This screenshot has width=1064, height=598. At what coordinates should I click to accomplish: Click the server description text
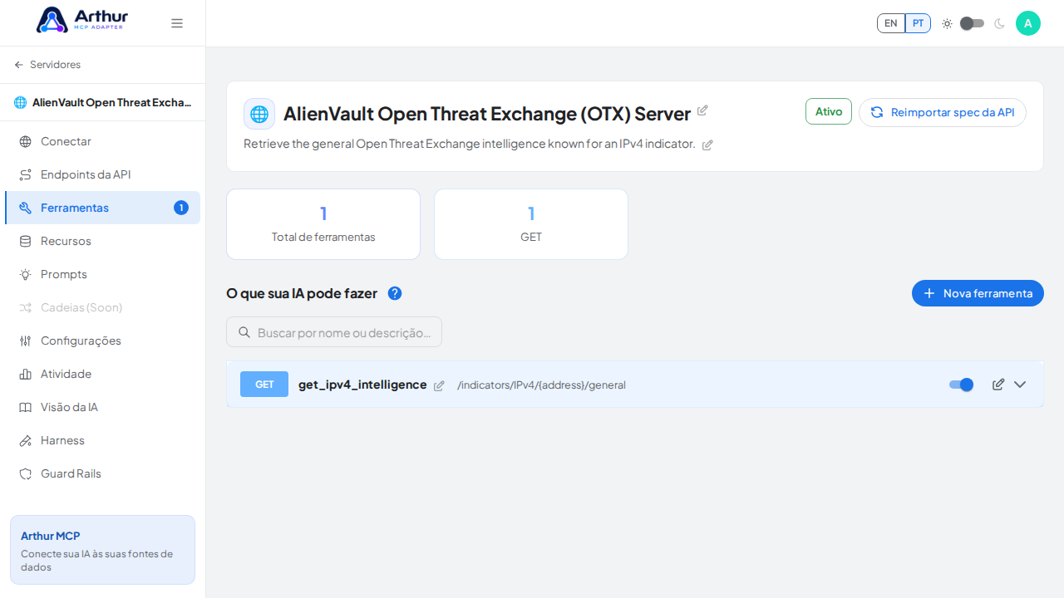tap(469, 144)
